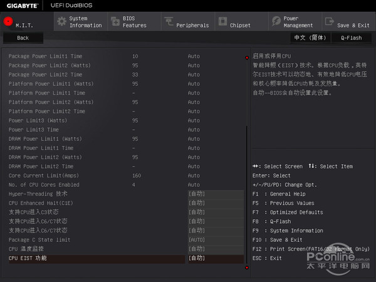The width and height of the screenshot is (376, 282).
Task: Open the value box of the second 支持CPU进入C6/C7状态 row
Action: coord(216,231)
